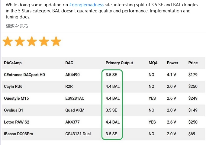Click the second gold star icon
This screenshot has width=206, height=145.
coord(20,41)
